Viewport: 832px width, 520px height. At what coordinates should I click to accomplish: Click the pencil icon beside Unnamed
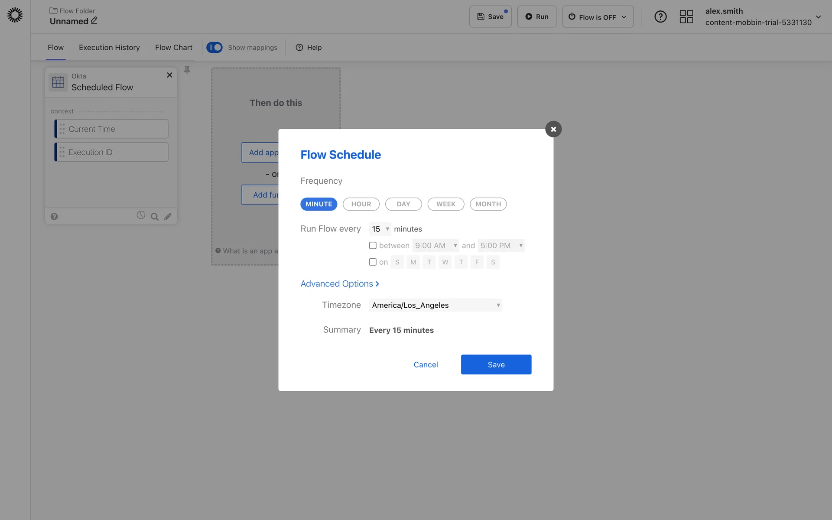pos(94,20)
